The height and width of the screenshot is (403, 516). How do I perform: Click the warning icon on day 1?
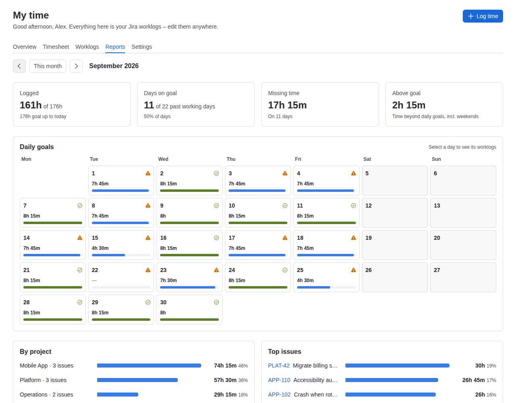pyautogui.click(x=148, y=173)
